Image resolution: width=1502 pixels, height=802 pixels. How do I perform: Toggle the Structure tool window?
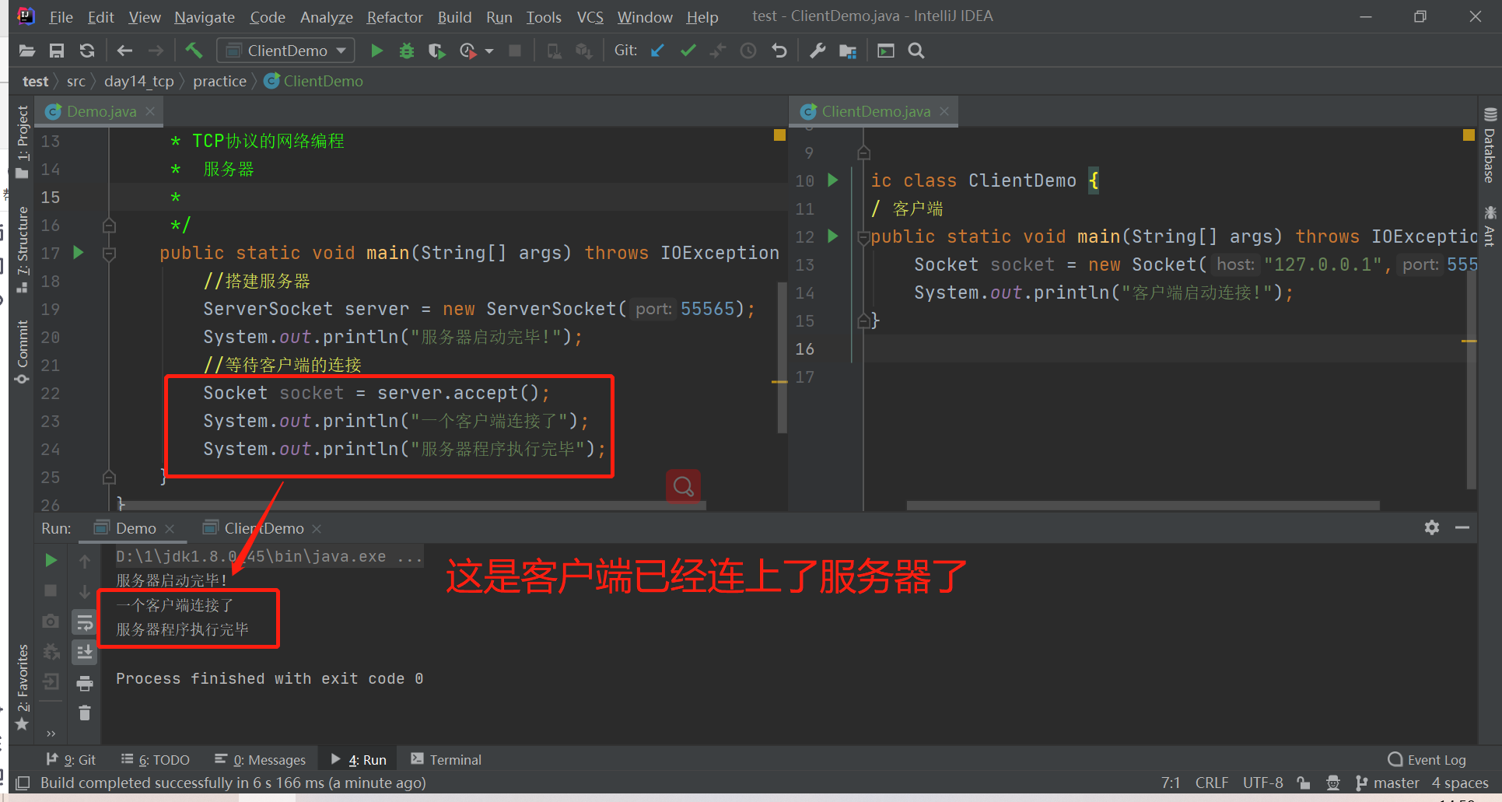(x=23, y=248)
